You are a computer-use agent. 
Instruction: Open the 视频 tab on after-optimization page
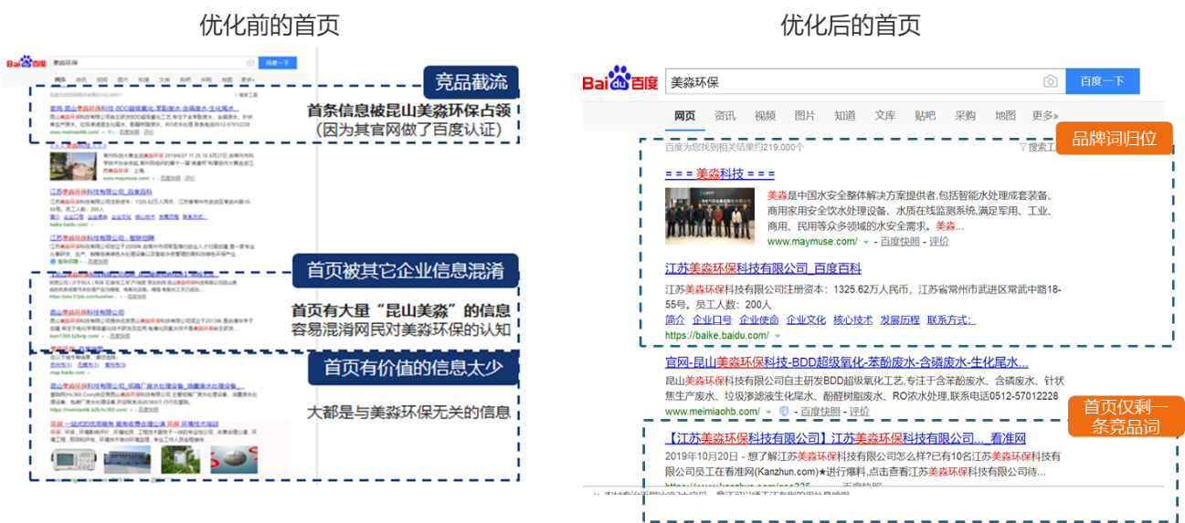pos(765,116)
